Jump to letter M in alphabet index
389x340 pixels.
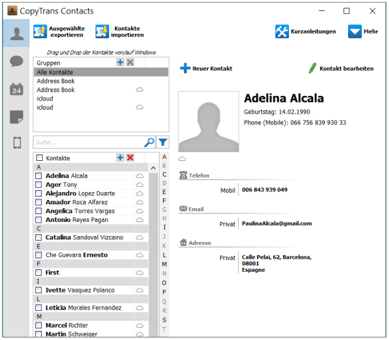pyautogui.click(x=164, y=265)
